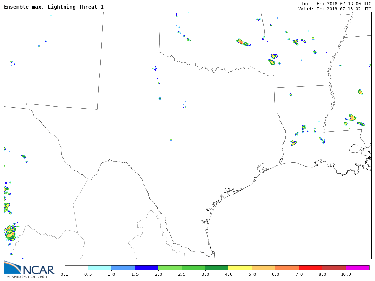
Task: Pick the dark blue 1.5–2.0 legend swatch
Action: point(146,267)
